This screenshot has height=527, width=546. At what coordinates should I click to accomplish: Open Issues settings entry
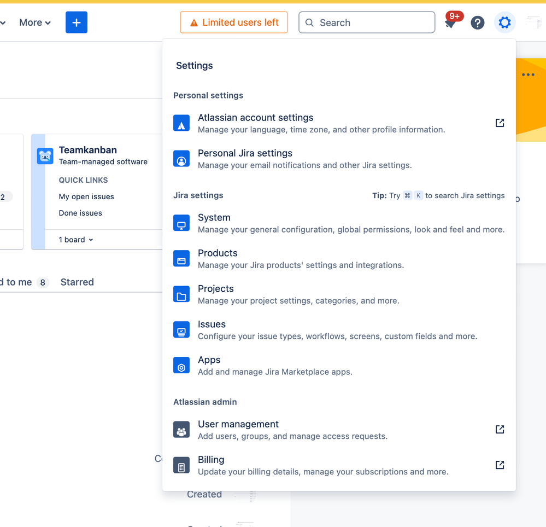[x=339, y=330]
